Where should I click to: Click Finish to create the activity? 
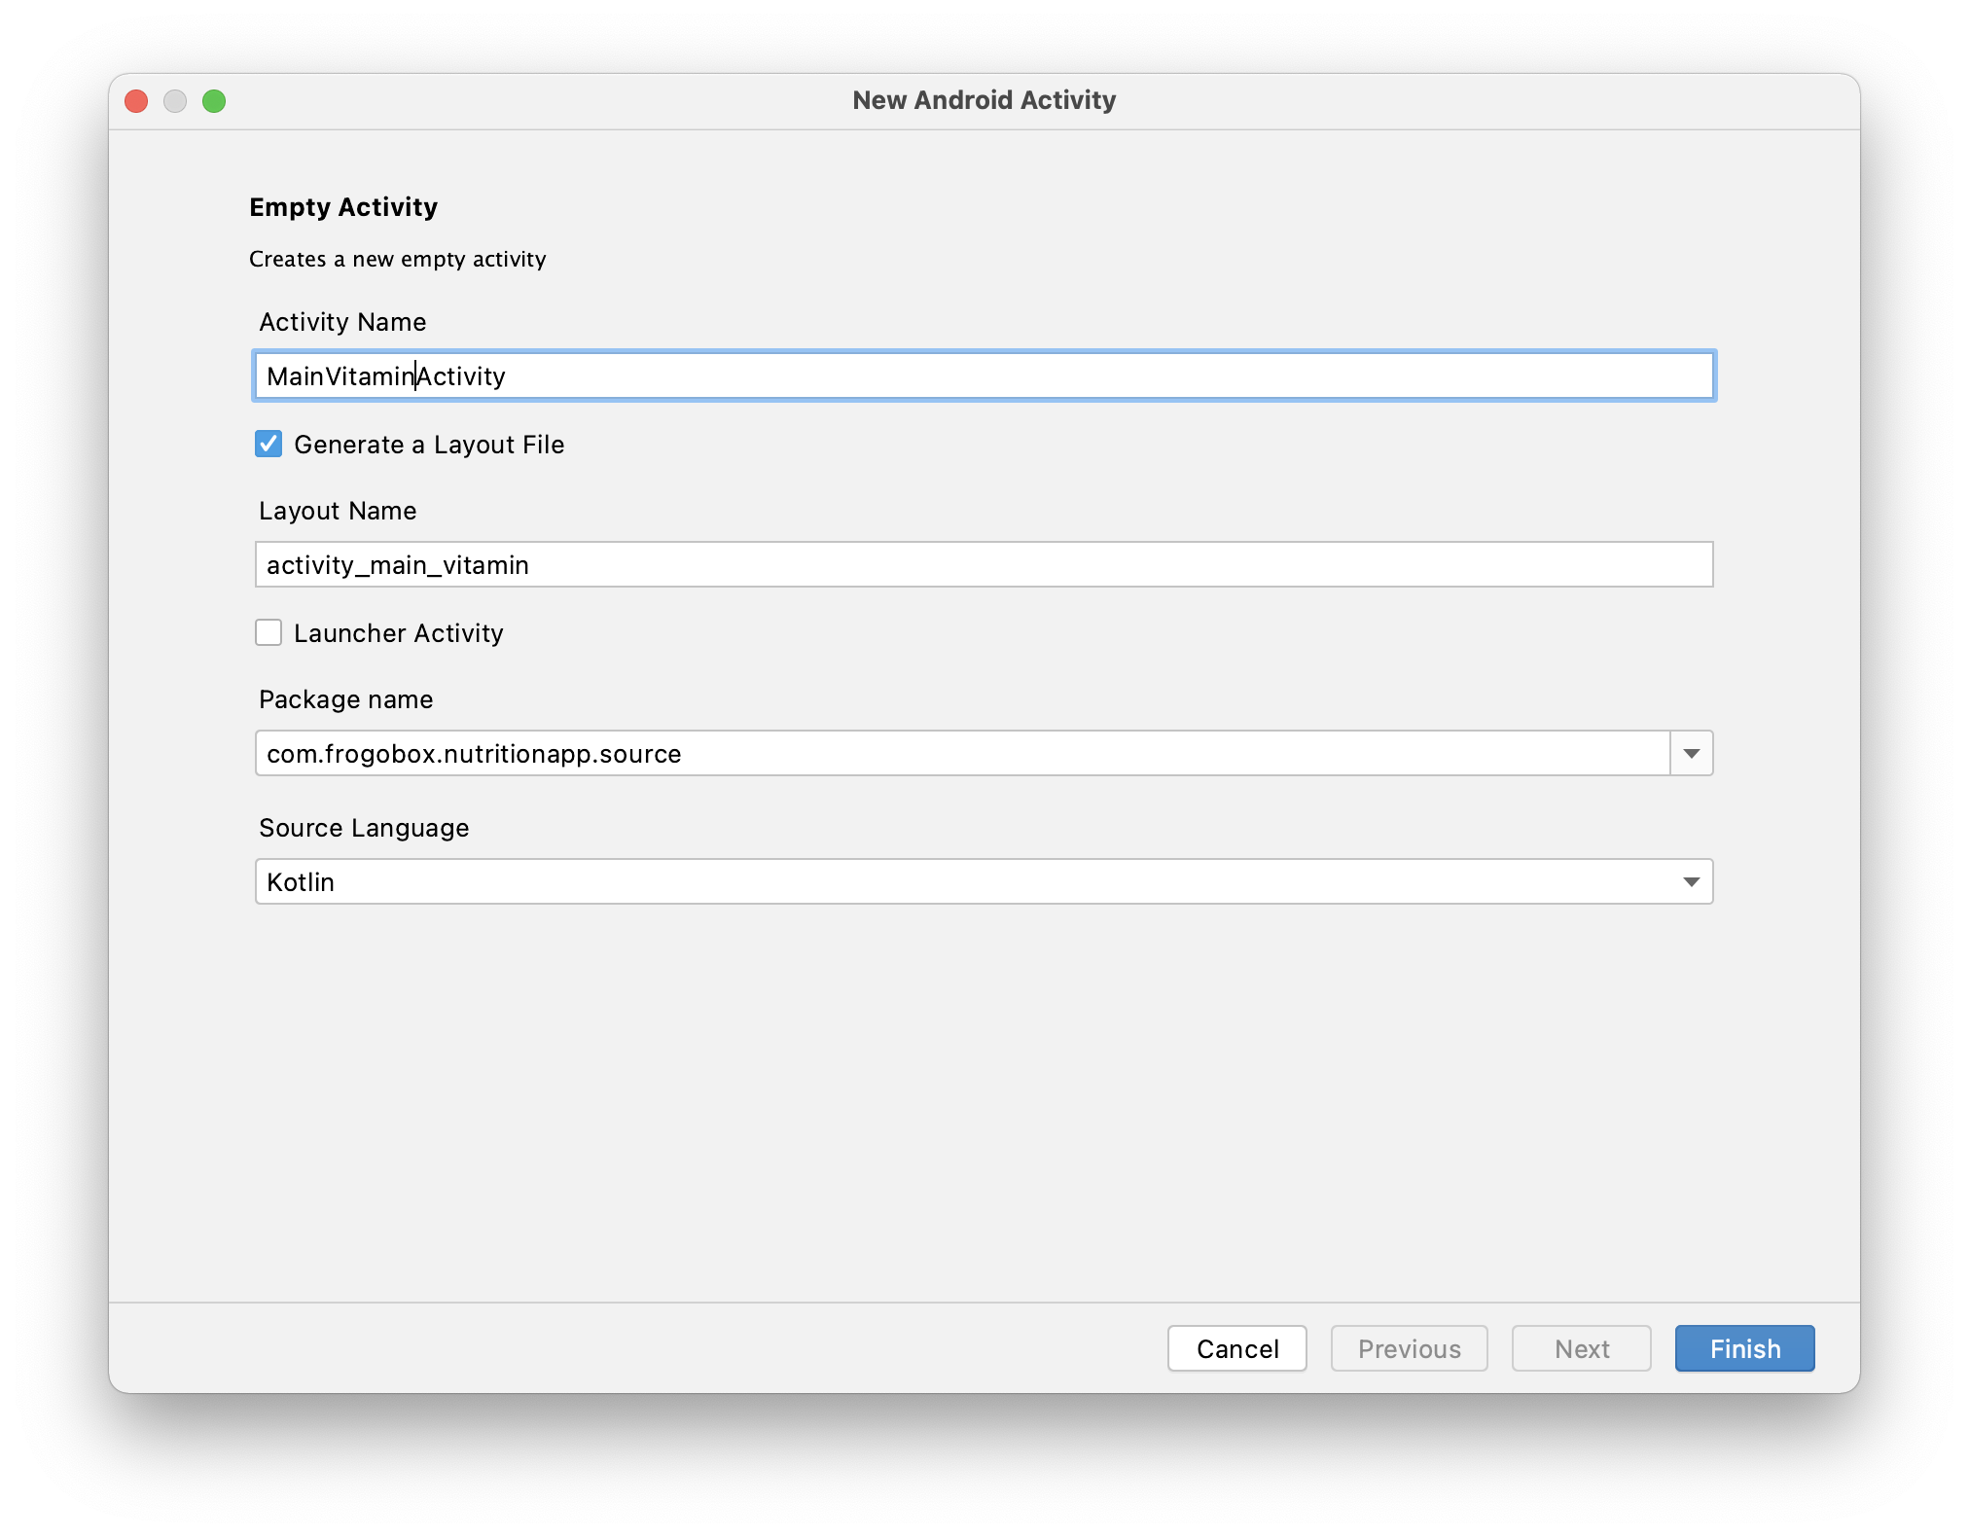pyautogui.click(x=1744, y=1348)
